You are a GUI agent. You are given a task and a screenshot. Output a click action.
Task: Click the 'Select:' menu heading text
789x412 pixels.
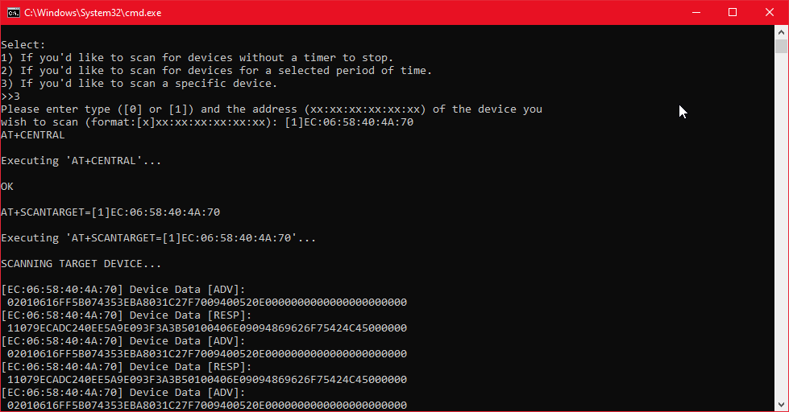(x=23, y=45)
